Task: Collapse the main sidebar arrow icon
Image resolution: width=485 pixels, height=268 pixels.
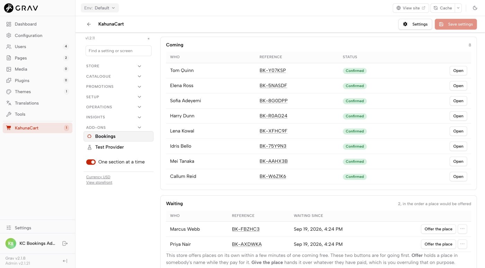Action: [x=65, y=261]
